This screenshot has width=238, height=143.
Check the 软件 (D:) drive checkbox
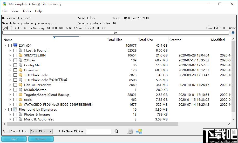[10, 45]
